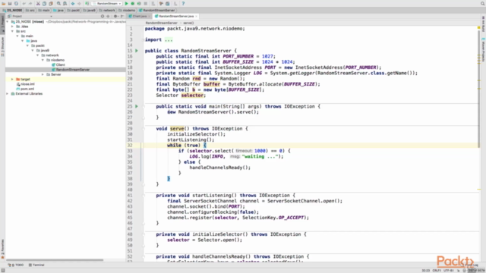Click the Debug bug icon
Viewport: 486px width, 273px height.
click(133, 3)
